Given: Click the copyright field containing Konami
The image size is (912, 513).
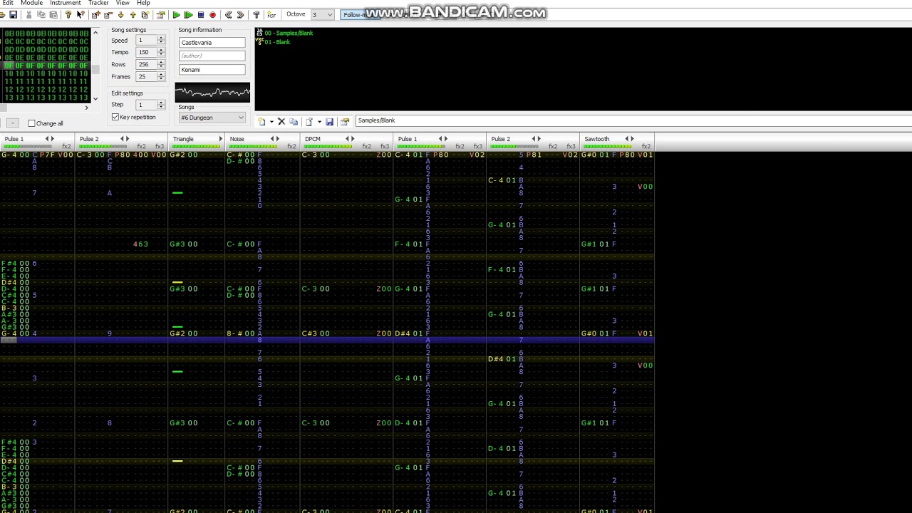Looking at the screenshot, I should pos(212,70).
